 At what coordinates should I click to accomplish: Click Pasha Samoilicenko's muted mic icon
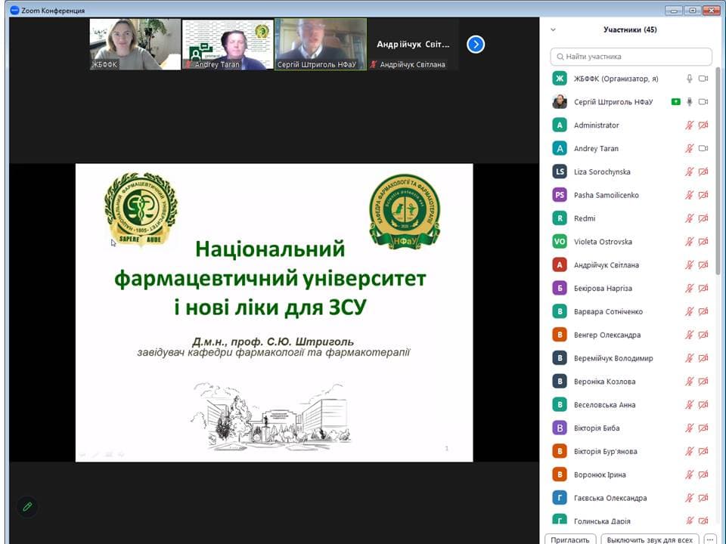pyautogui.click(x=690, y=195)
